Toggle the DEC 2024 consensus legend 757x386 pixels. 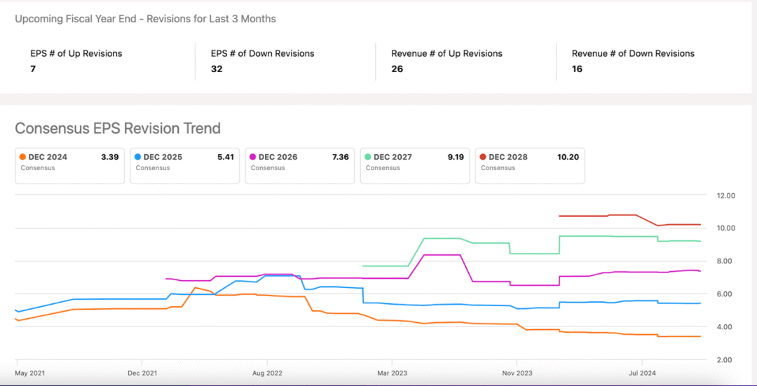click(x=70, y=165)
